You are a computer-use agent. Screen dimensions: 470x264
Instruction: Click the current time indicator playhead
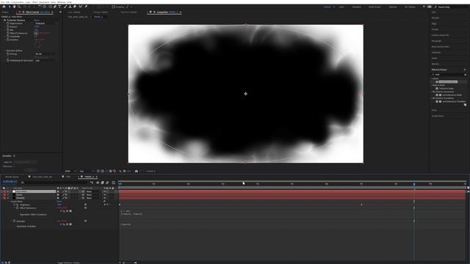tap(414, 184)
